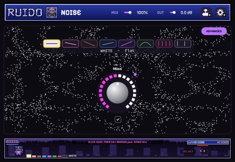
Task: Open the settings gear icon
Action: (x=221, y=12)
